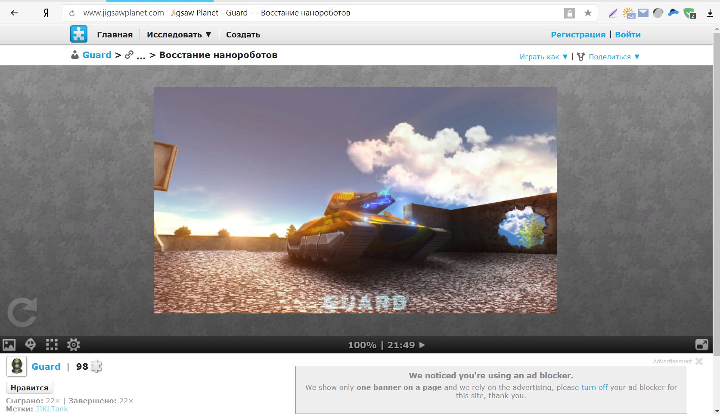Open the Регистрация link
720x414 pixels.
[578, 34]
